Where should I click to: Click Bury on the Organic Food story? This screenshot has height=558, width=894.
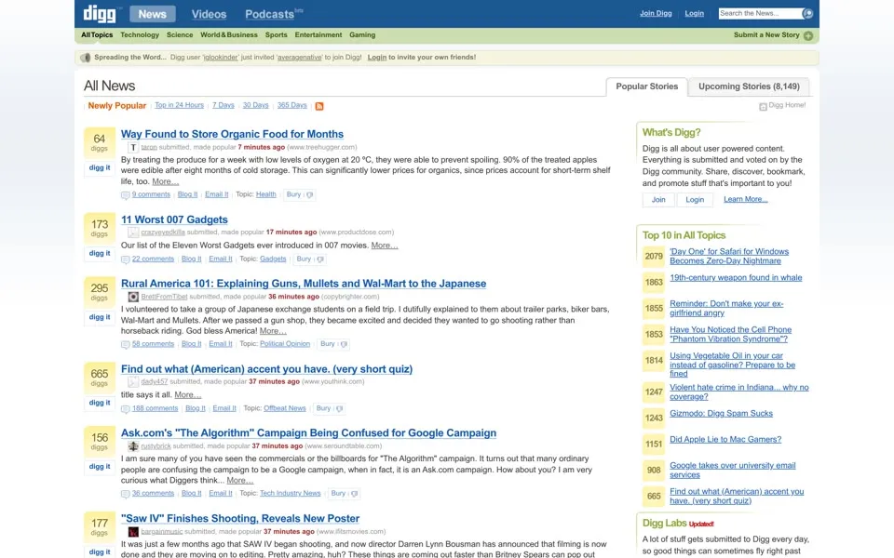pyautogui.click(x=293, y=194)
